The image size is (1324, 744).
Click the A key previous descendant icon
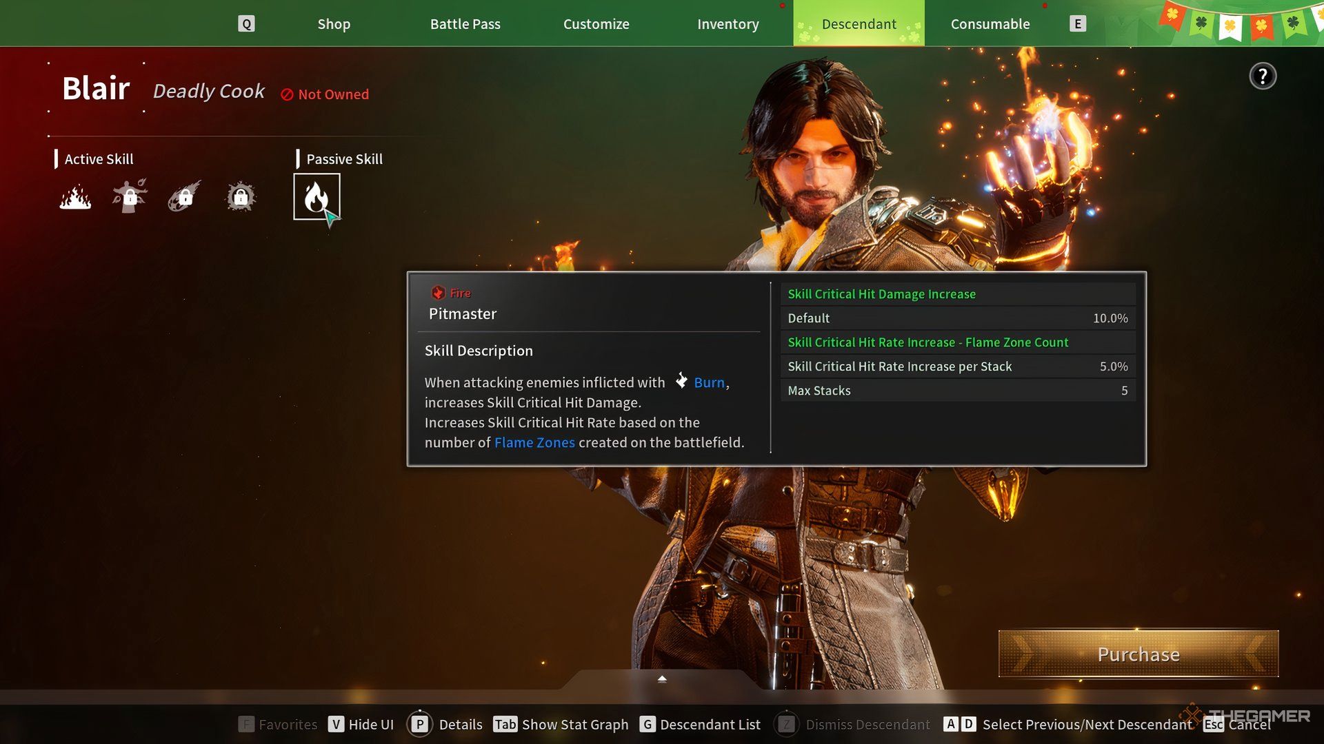(x=951, y=724)
